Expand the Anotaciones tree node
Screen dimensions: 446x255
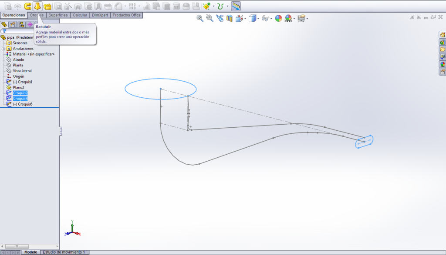(3, 49)
